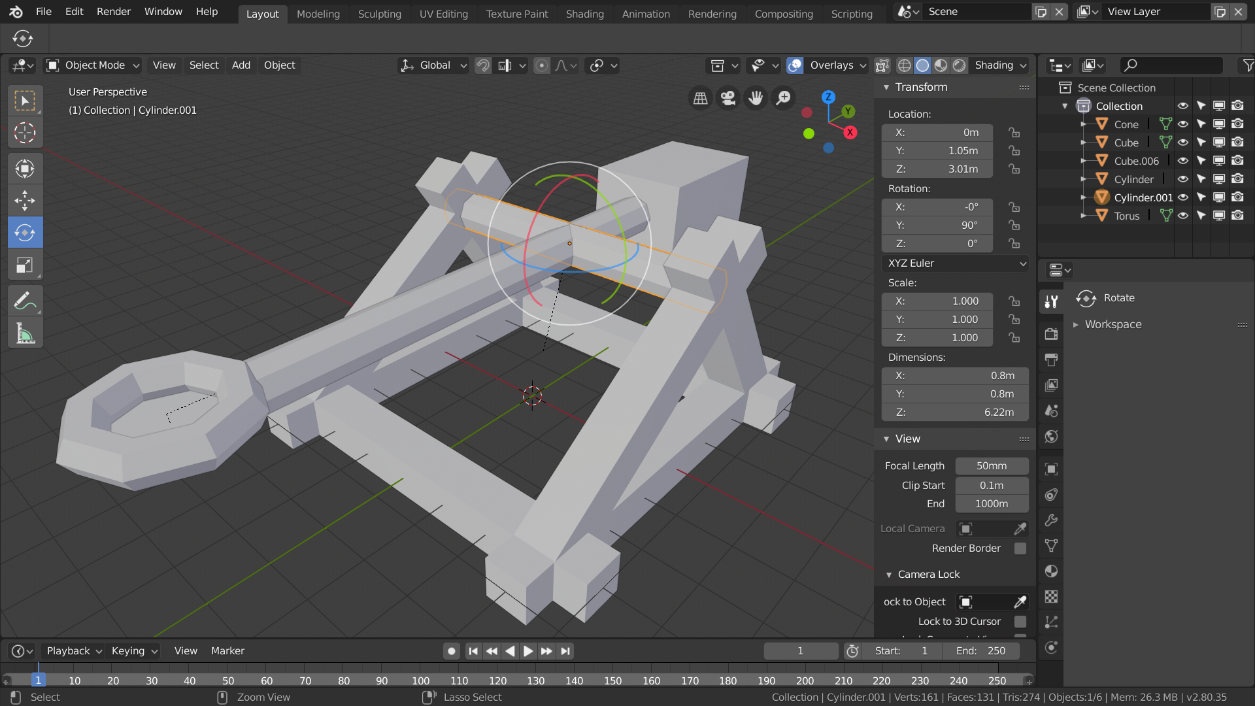Adjust Focal Length 50mm field

pos(992,466)
